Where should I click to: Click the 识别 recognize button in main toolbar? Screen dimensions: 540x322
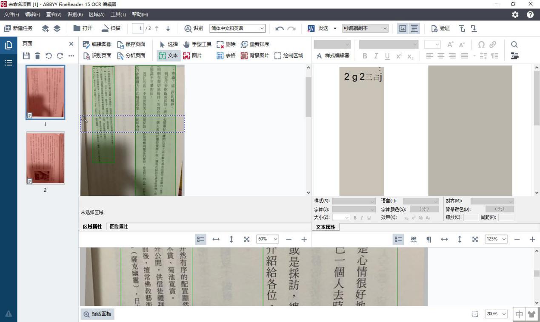pos(194,28)
